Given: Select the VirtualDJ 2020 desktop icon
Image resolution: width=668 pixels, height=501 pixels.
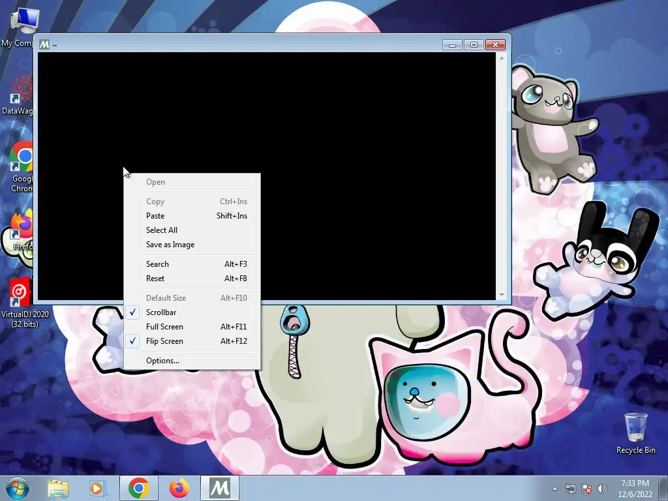Looking at the screenshot, I should tap(24, 303).
